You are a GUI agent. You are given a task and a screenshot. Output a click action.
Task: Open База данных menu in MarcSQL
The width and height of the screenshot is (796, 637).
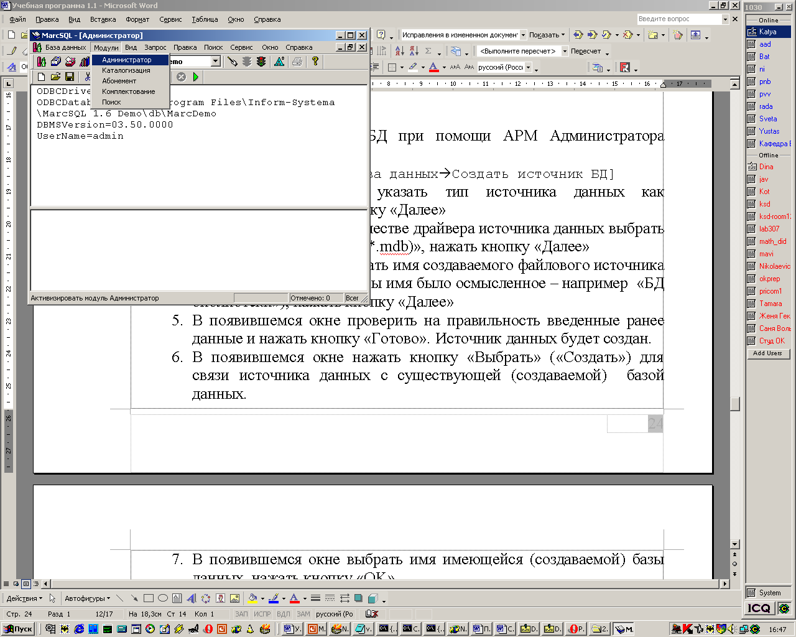click(65, 47)
